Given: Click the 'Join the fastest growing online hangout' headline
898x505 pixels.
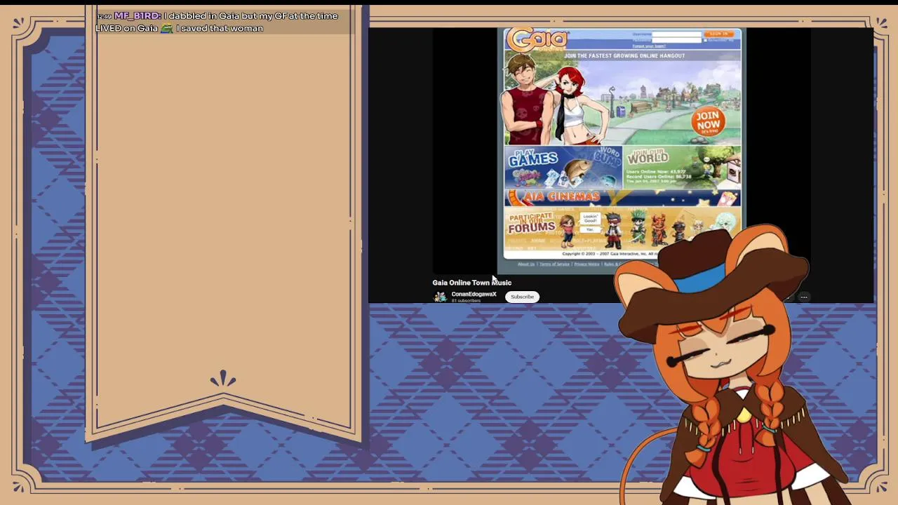Looking at the screenshot, I should click(x=624, y=56).
